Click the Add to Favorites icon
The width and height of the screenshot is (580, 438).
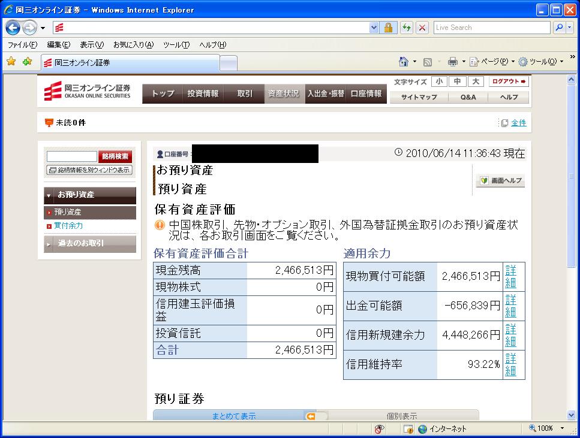click(x=27, y=62)
